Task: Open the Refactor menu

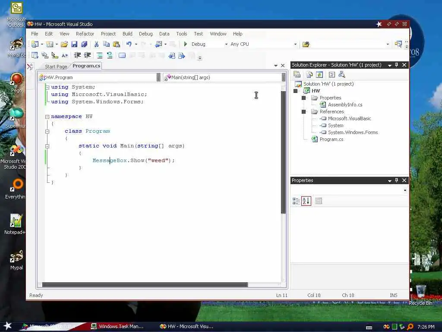Action: click(x=85, y=34)
